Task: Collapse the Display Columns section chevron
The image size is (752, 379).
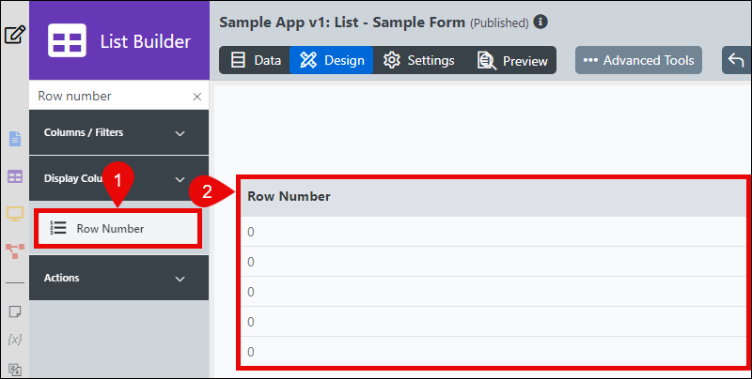Action: (x=180, y=179)
